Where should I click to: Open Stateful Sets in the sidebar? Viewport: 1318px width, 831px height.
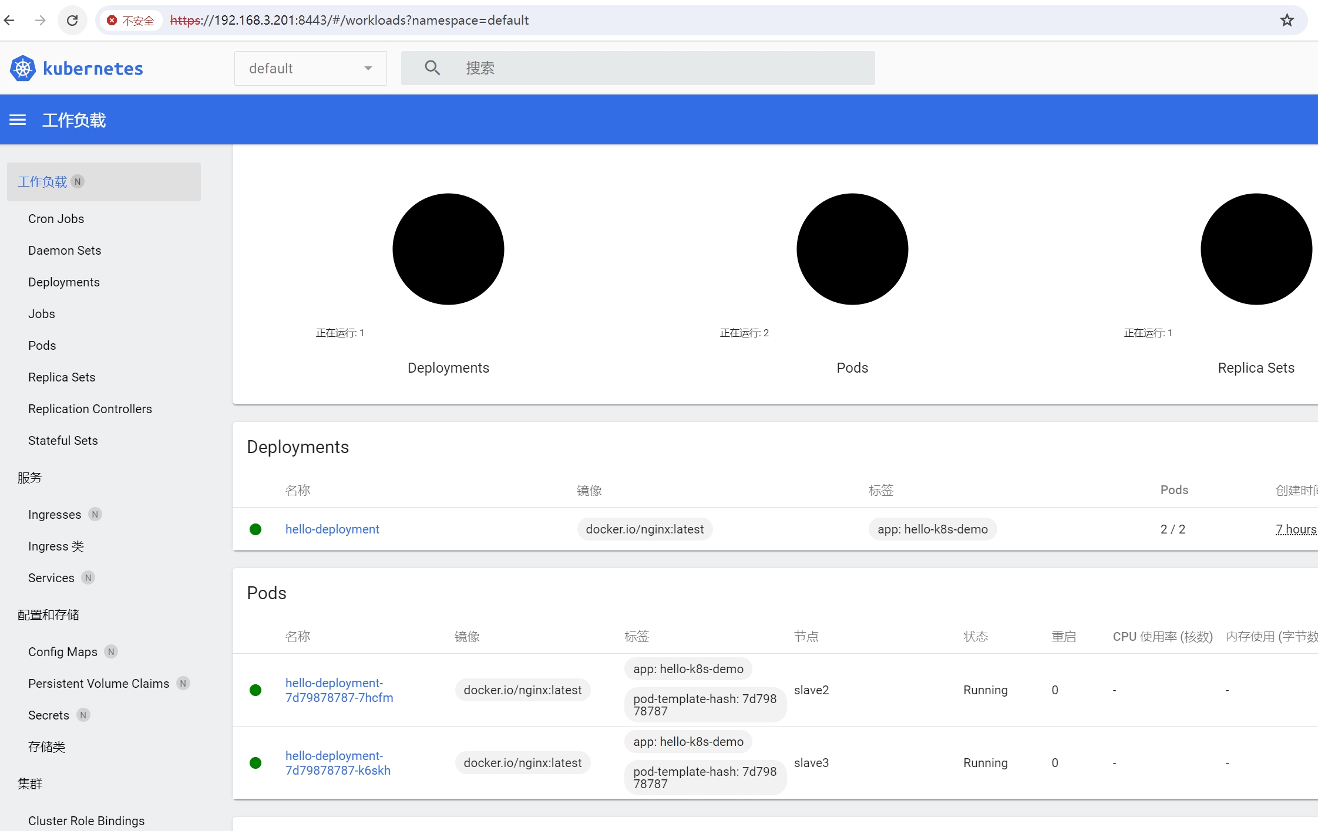(x=63, y=441)
